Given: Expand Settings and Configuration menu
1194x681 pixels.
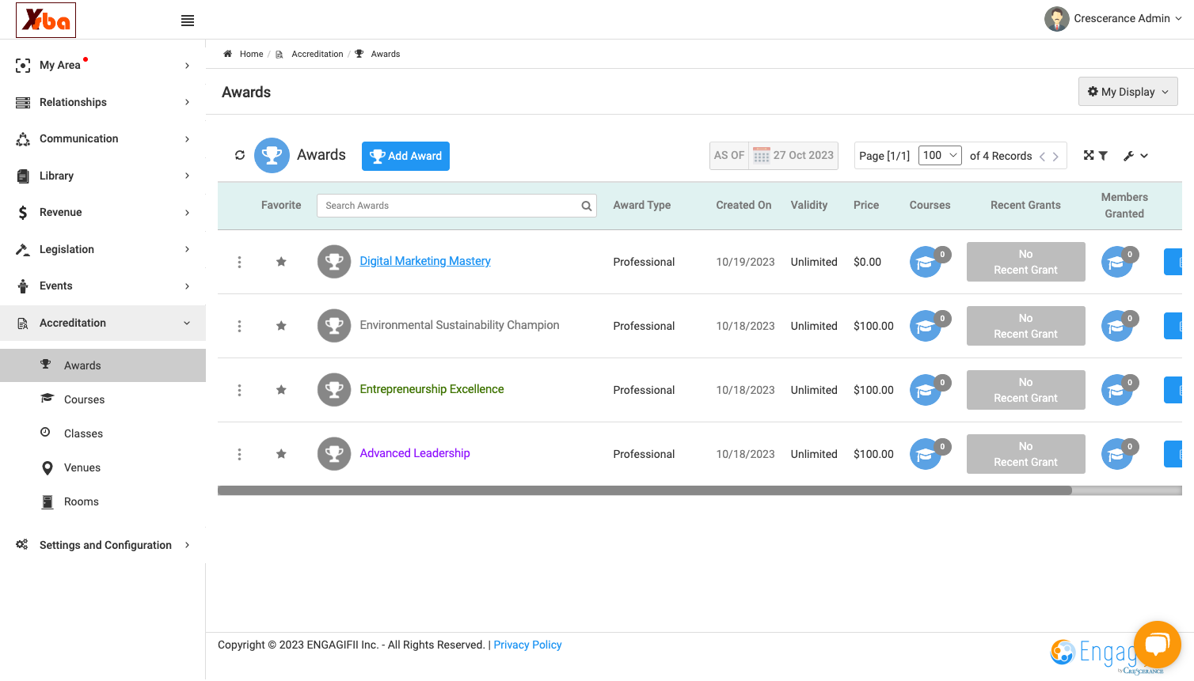Looking at the screenshot, I should (103, 545).
